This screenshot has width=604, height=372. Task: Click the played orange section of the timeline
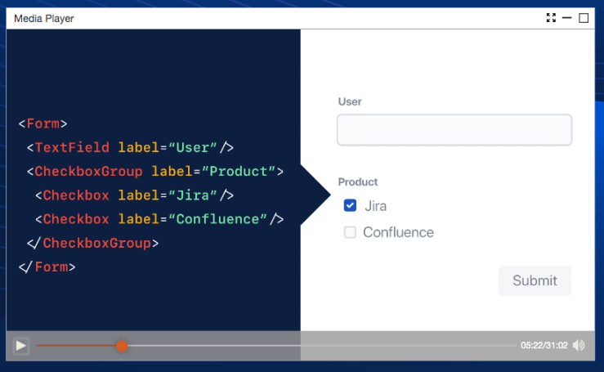click(x=78, y=346)
